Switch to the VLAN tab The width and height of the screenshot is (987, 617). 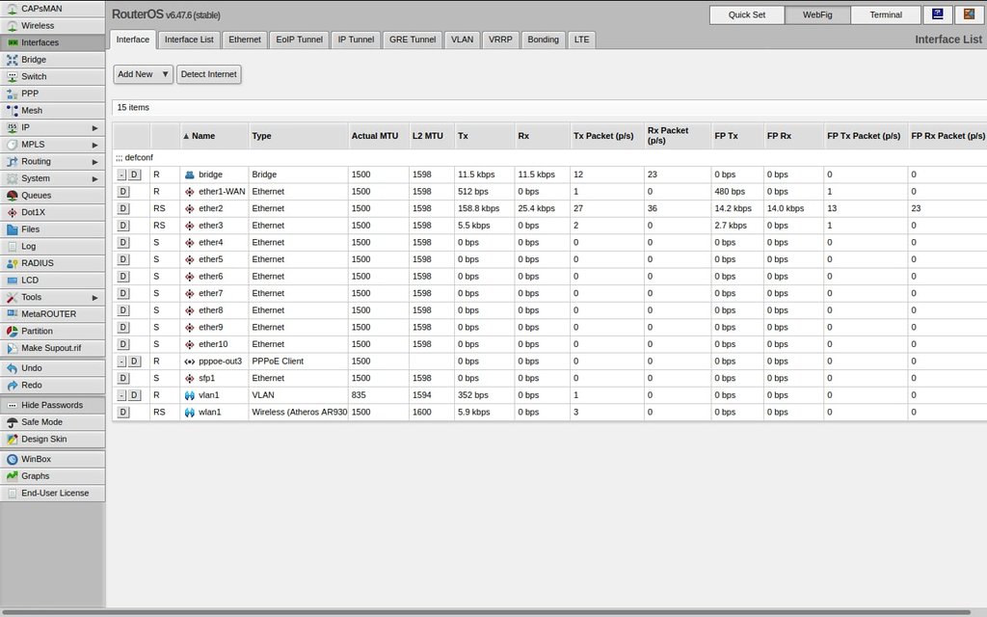pyautogui.click(x=462, y=40)
